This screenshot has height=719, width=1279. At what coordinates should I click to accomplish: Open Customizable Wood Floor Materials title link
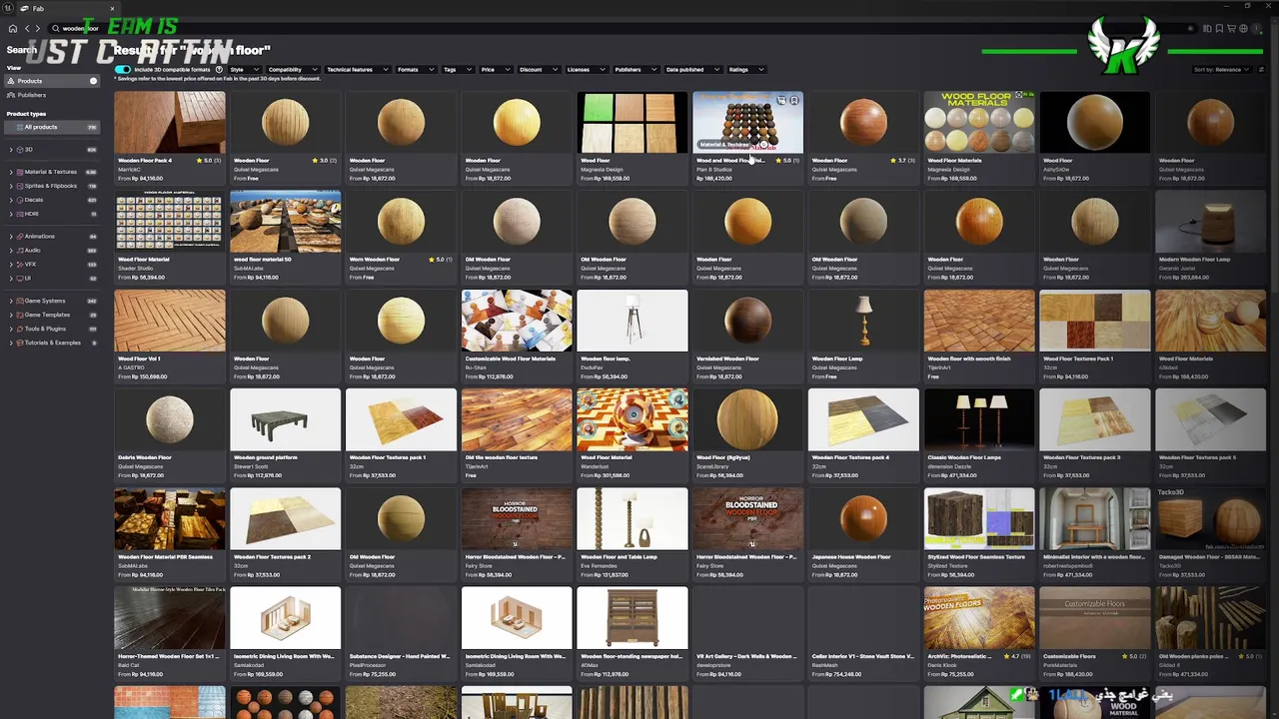511,359
